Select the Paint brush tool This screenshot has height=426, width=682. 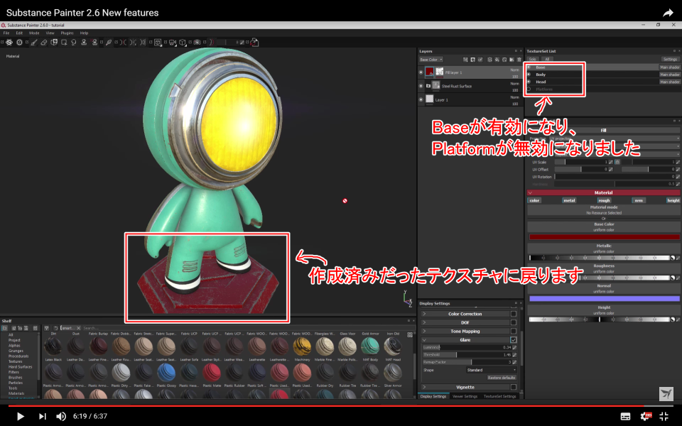click(x=34, y=42)
